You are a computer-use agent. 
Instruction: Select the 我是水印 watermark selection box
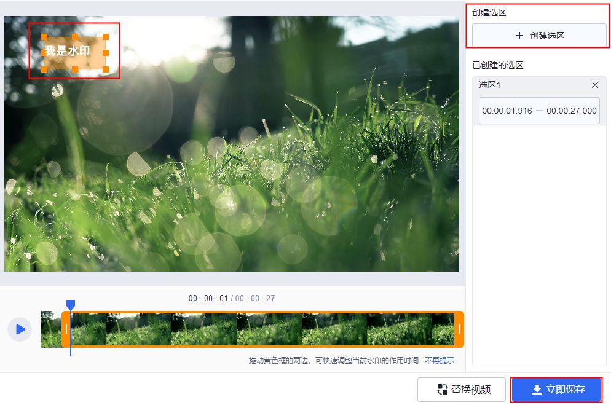[75, 53]
